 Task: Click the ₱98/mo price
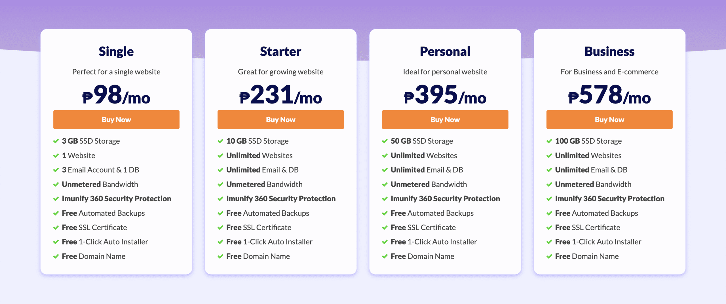click(x=116, y=95)
